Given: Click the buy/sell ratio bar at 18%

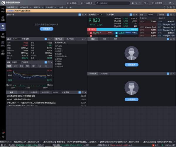Looking at the screenshot, I should click(x=92, y=29).
